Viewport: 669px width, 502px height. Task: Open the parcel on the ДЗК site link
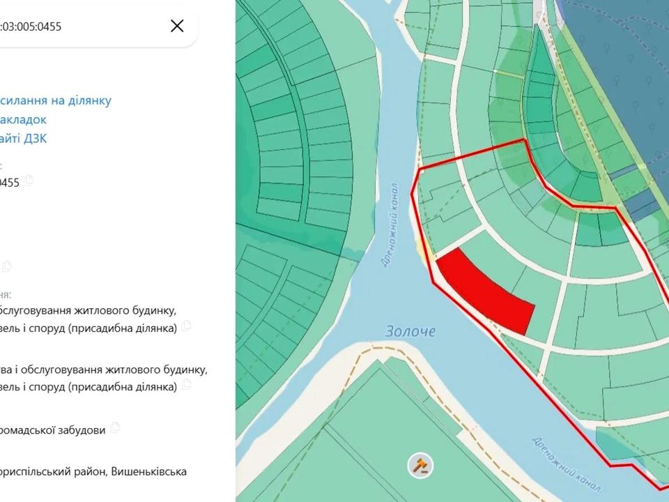(x=24, y=138)
